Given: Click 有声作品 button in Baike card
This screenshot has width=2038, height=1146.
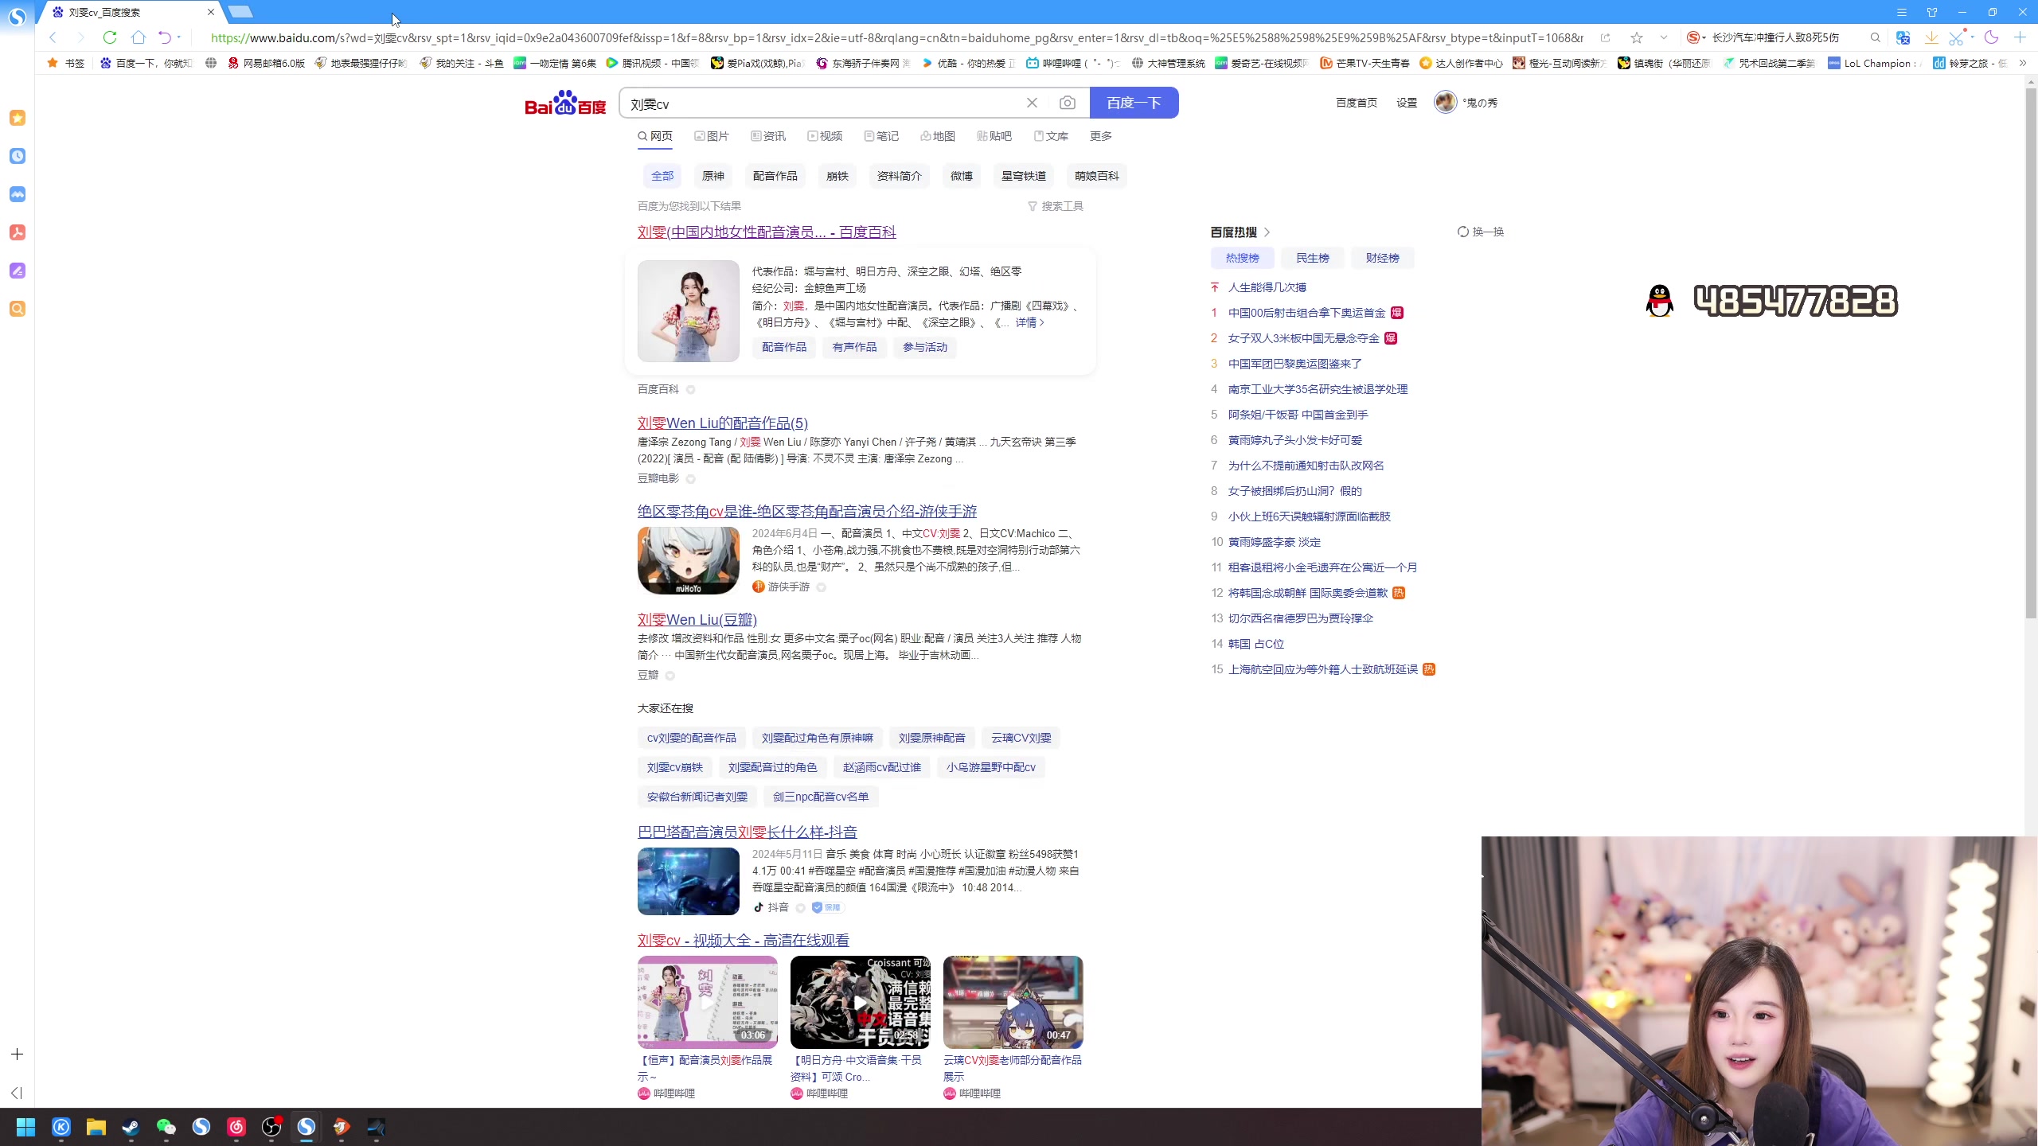Looking at the screenshot, I should (854, 347).
